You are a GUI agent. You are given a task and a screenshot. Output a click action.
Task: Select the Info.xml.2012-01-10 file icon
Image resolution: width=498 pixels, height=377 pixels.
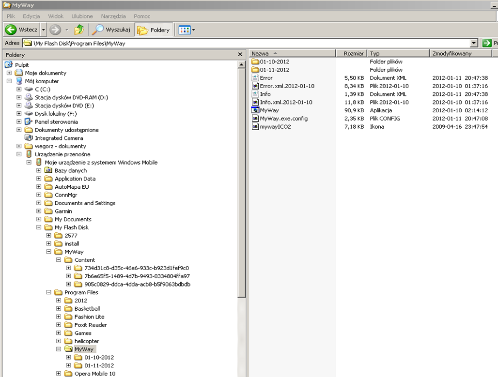tap(255, 102)
